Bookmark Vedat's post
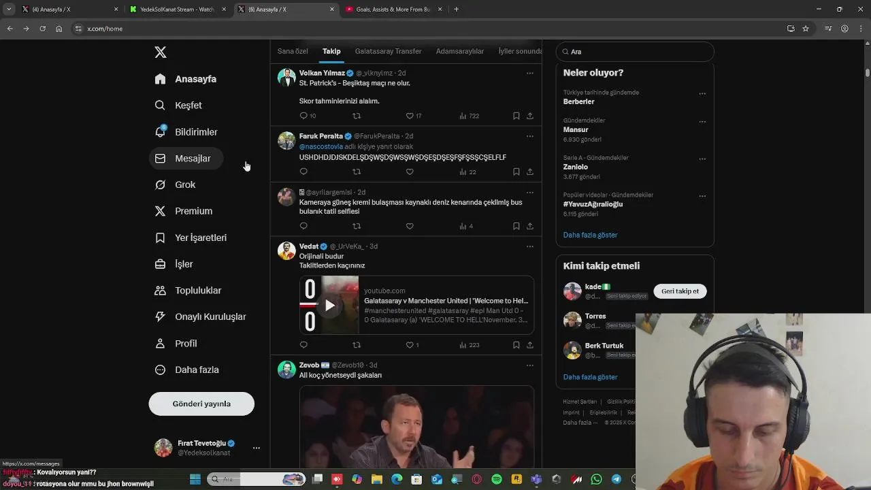The height and width of the screenshot is (490, 871). tap(516, 345)
